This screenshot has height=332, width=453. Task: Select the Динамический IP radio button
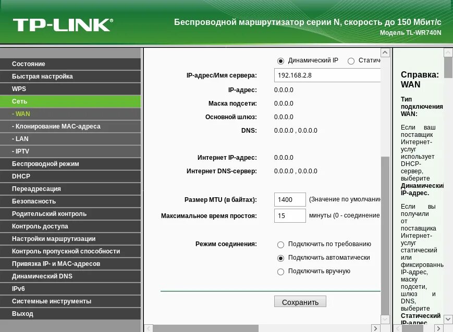pyautogui.click(x=280, y=61)
